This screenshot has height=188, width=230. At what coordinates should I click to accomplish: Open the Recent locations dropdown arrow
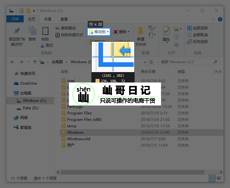pyautogui.click(x=29, y=62)
